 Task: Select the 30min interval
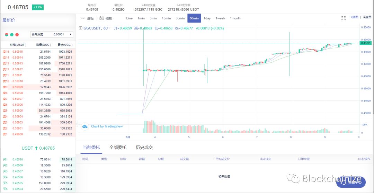coord(180,18)
